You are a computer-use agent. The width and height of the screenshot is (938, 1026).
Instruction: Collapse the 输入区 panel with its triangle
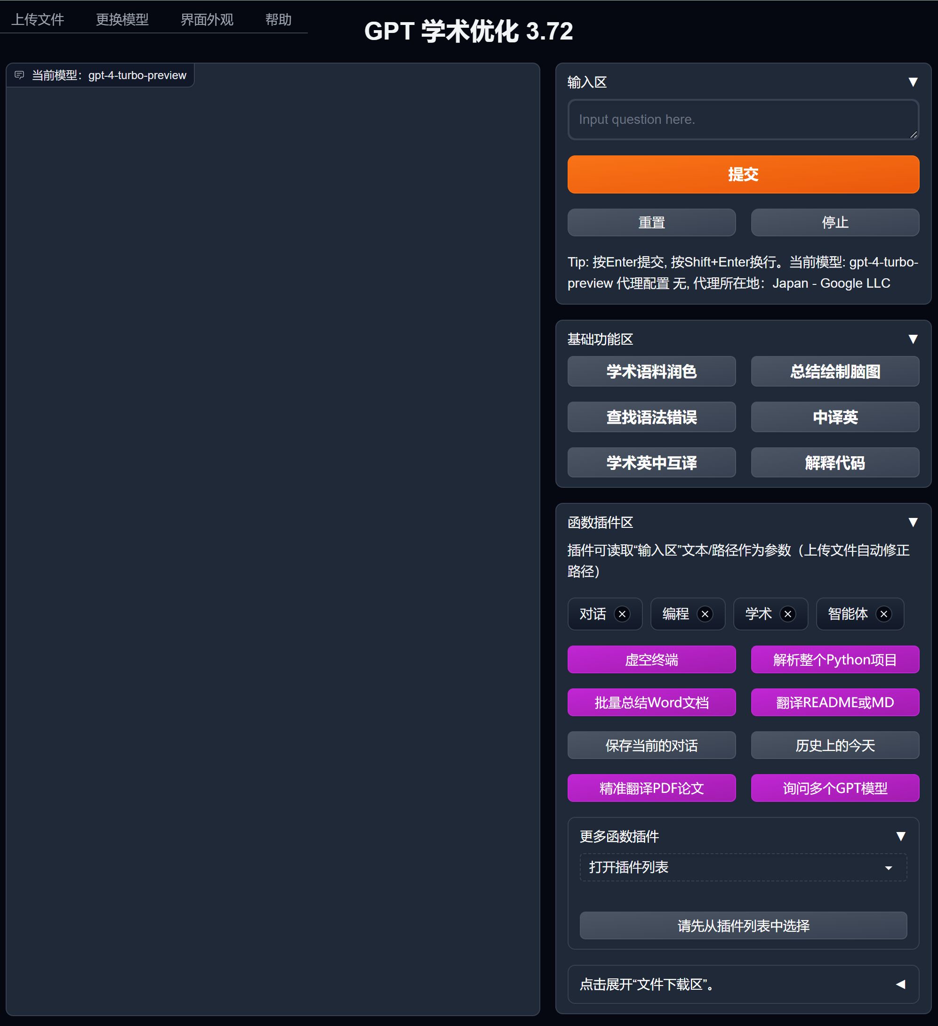click(913, 82)
